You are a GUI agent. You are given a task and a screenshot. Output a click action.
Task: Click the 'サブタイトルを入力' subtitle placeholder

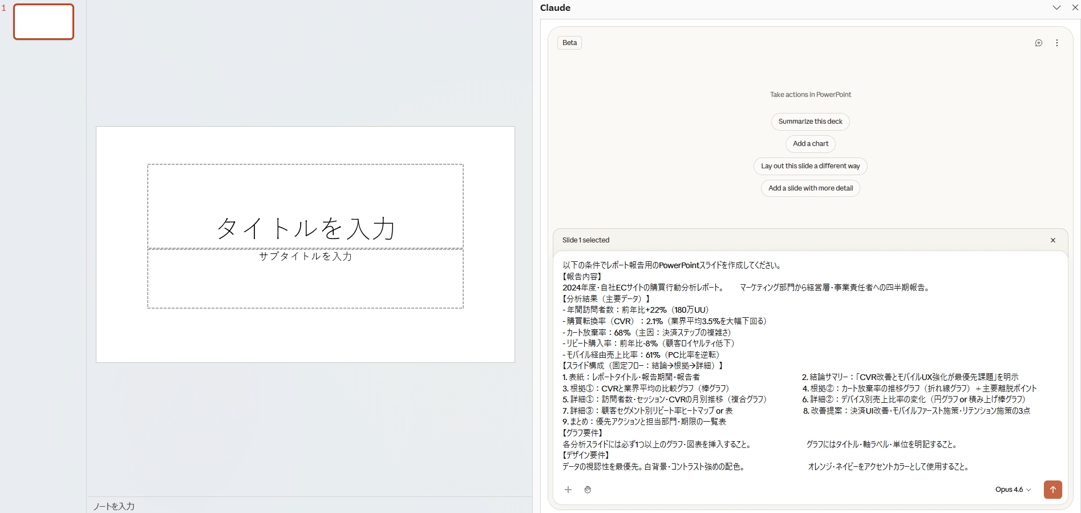tap(305, 257)
